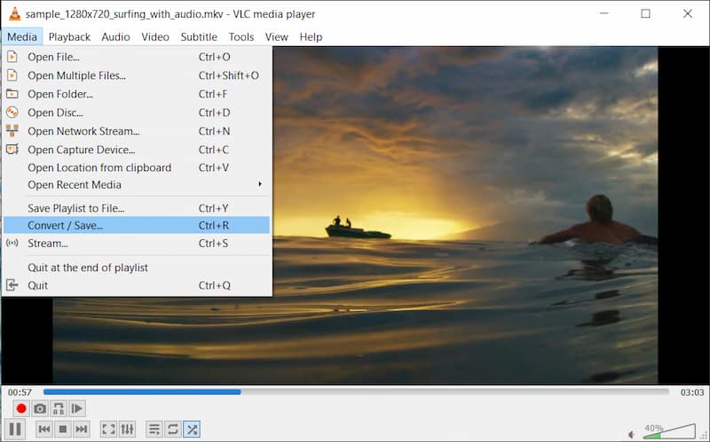
Task: Select Open Network Stream... entry
Action: (137, 131)
